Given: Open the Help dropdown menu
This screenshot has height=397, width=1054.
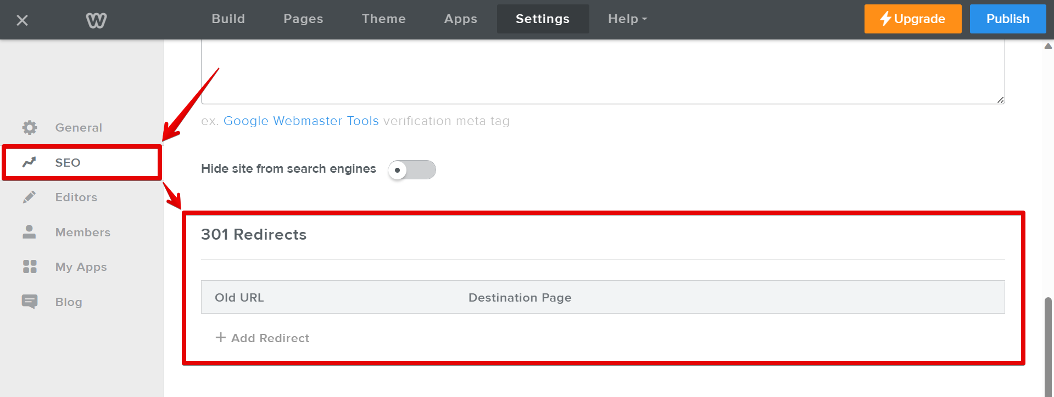Looking at the screenshot, I should click(x=627, y=19).
